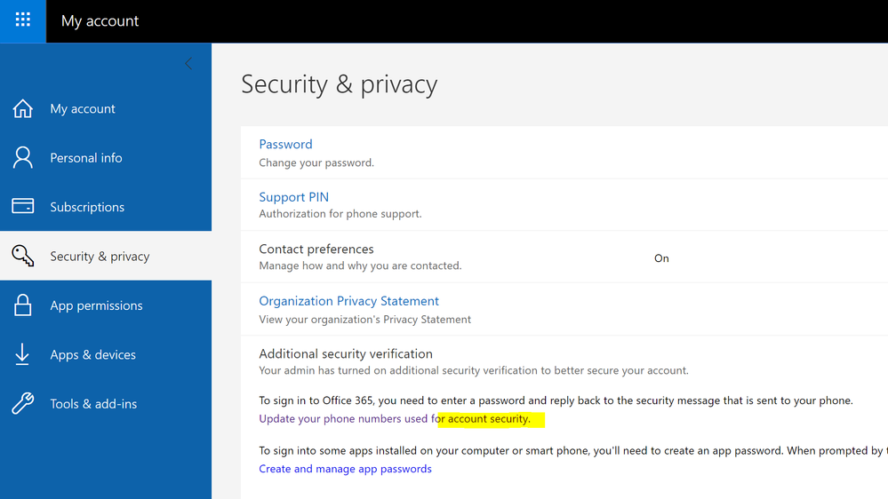
Task: Open the Password settings link
Action: coord(285,144)
